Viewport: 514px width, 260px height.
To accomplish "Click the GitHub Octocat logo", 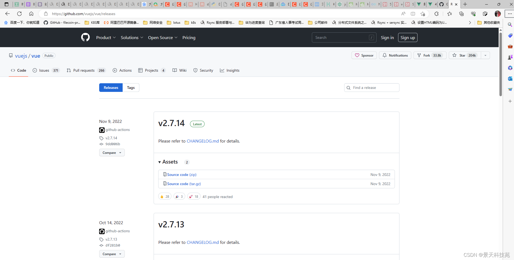I will tap(85, 37).
